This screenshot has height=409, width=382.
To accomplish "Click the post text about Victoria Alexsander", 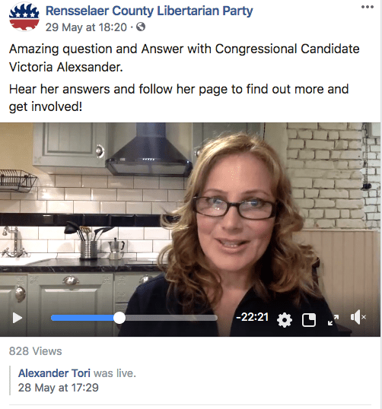I will coord(184,58).
